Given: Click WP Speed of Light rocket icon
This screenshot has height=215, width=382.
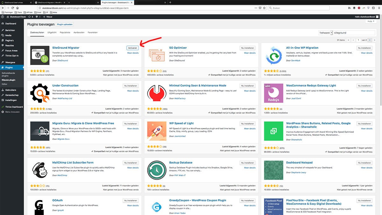Looking at the screenshot, I should point(157,131).
